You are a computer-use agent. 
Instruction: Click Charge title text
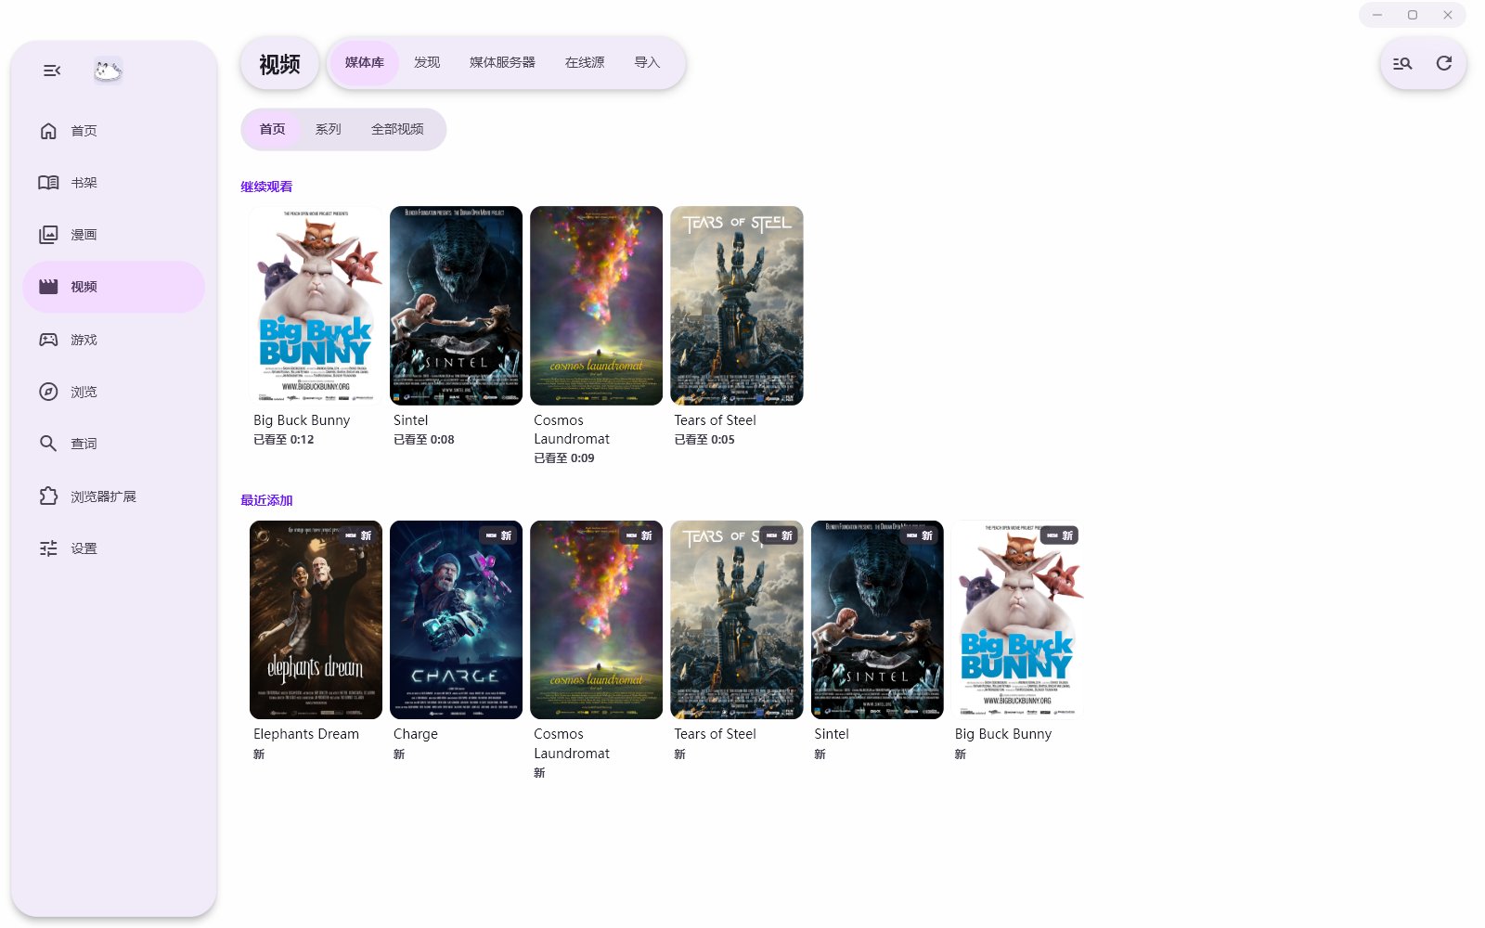pos(416,734)
